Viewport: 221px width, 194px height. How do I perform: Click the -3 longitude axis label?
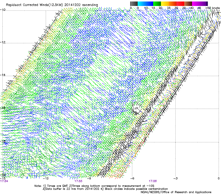pyautogui.click(x=176, y=178)
